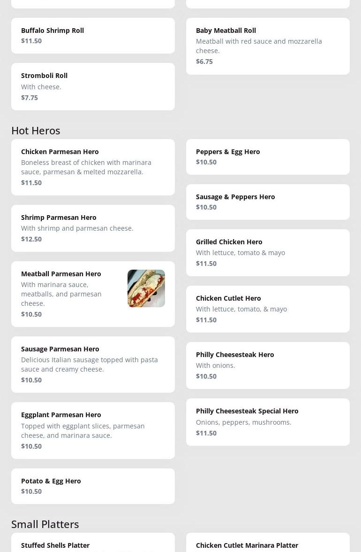Open the Sausage & Peppers Hero item
Image resolution: width=361 pixels, height=552 pixels.
point(268,202)
